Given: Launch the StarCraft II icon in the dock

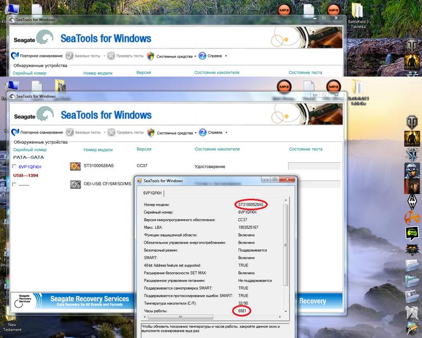Looking at the screenshot, I should [x=412, y=155].
